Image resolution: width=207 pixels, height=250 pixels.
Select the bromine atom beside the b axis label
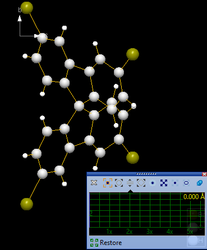tap(27, 8)
